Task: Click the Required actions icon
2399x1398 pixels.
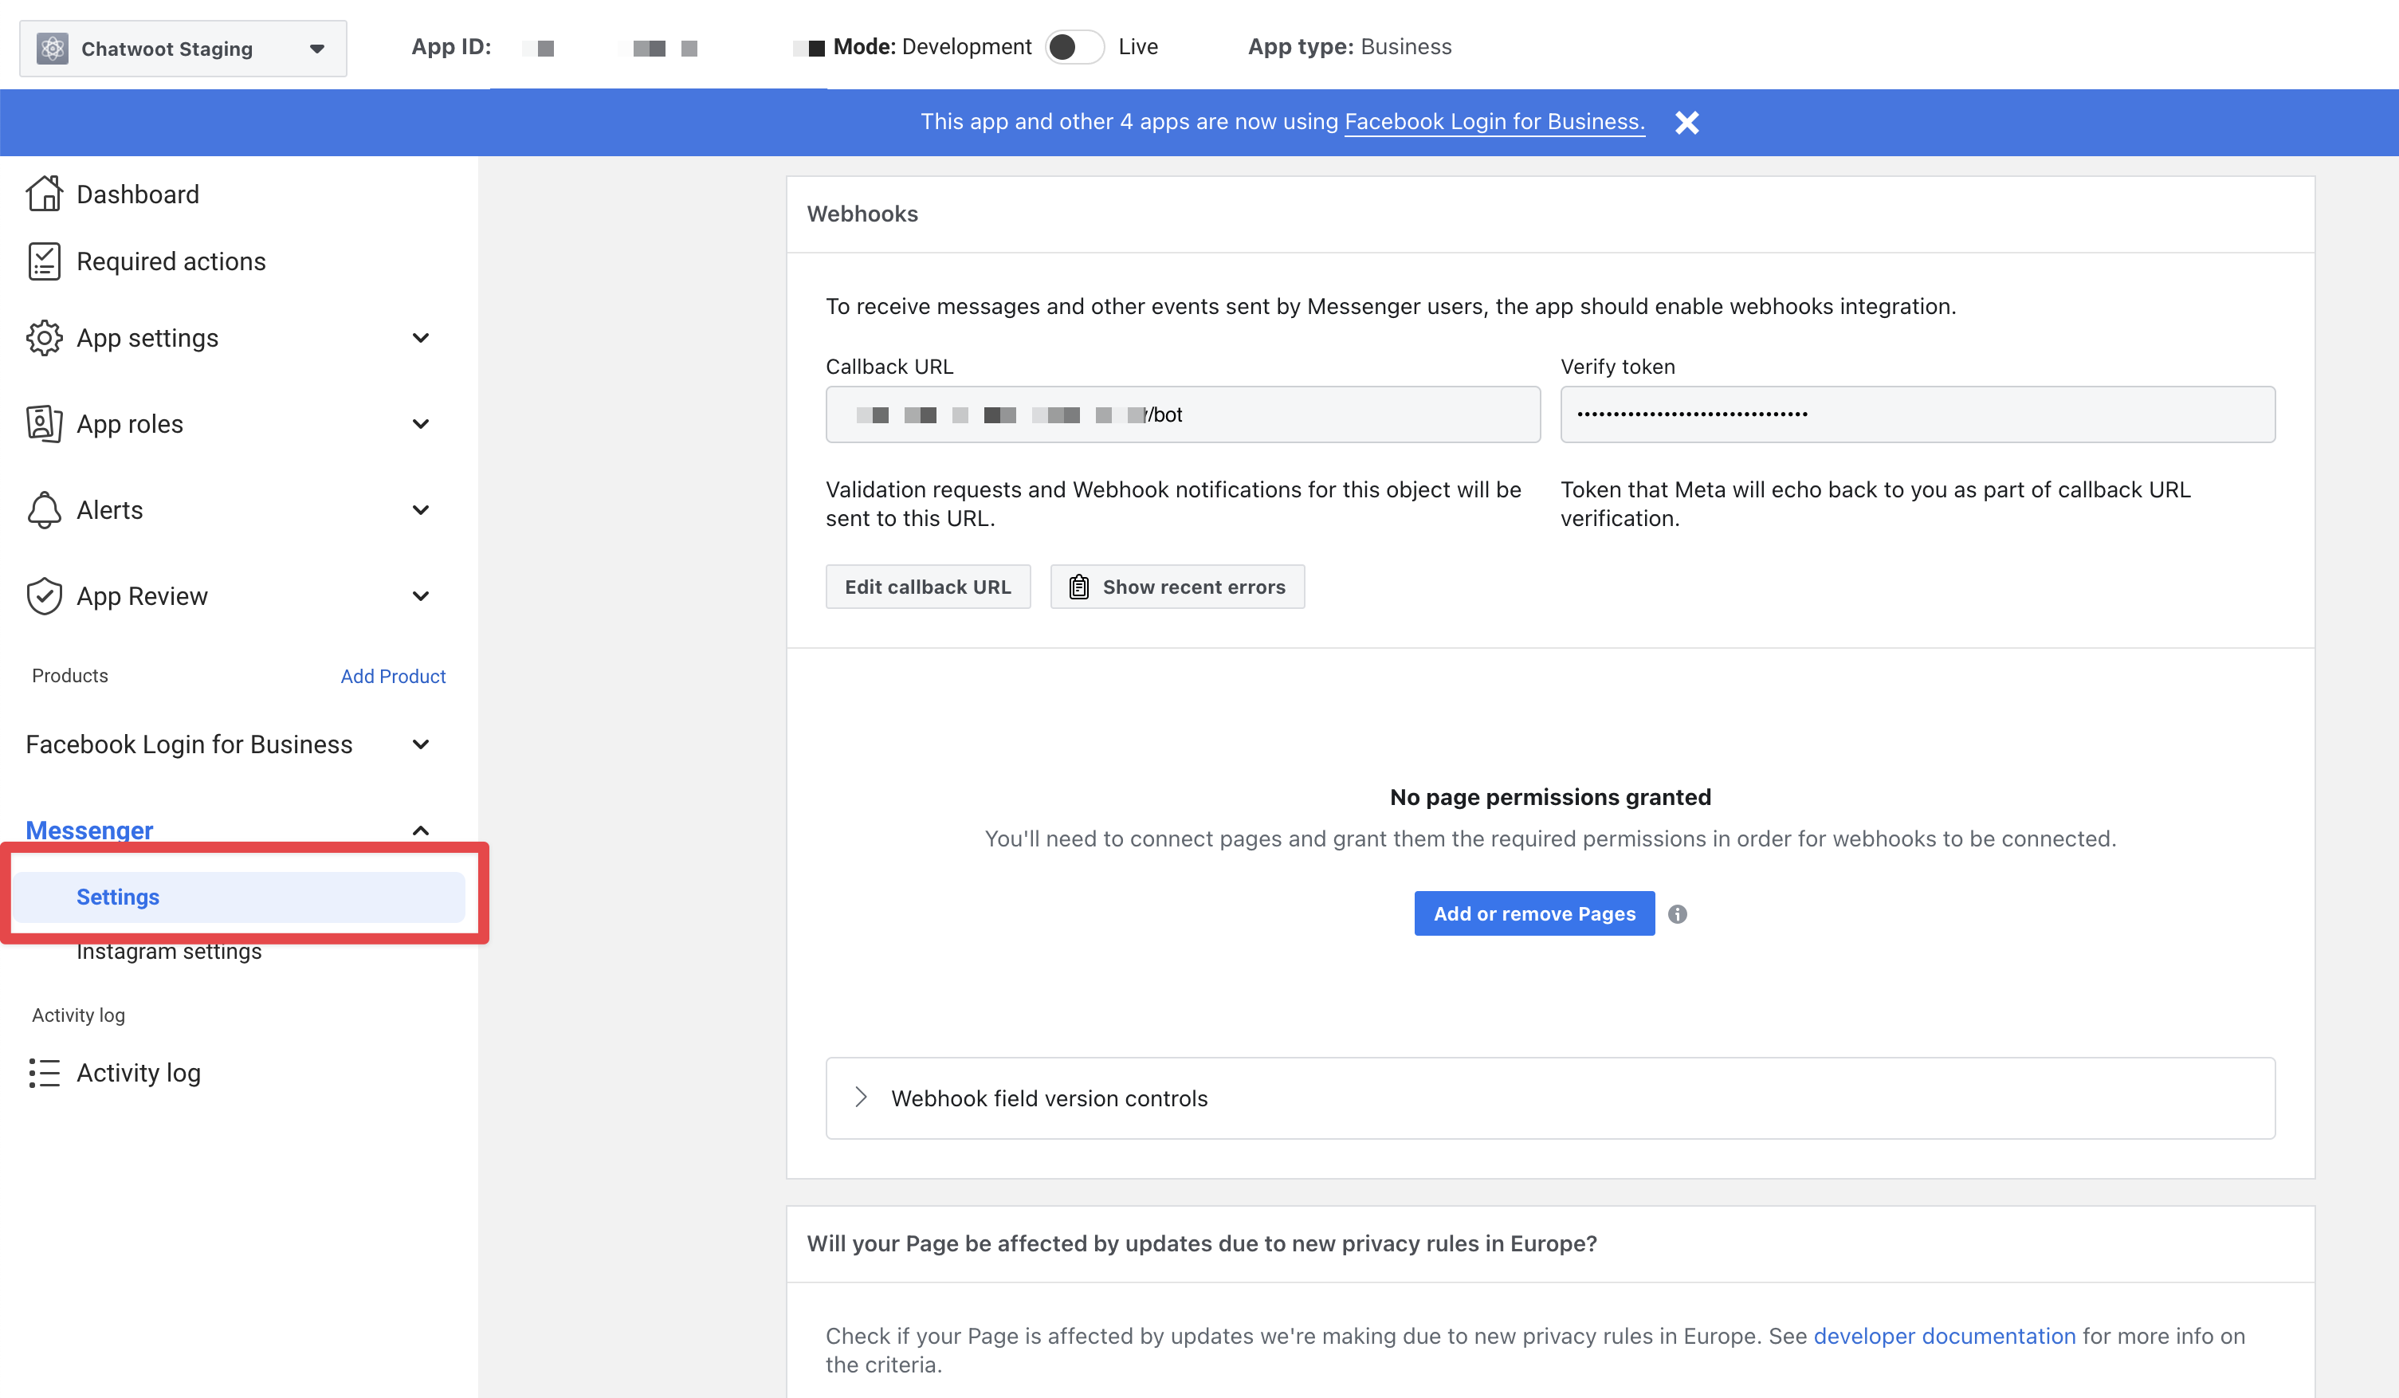Action: [x=45, y=260]
